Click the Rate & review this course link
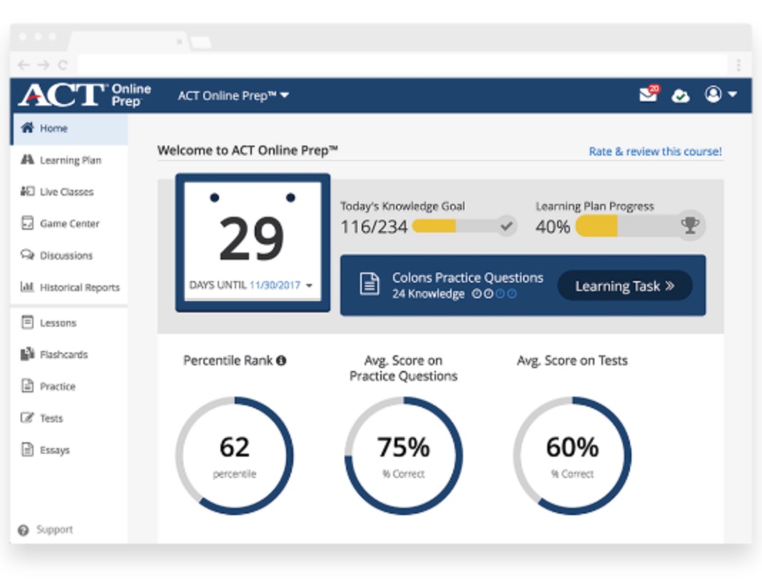Viewport: 762px width, 585px height. pyautogui.click(x=654, y=151)
